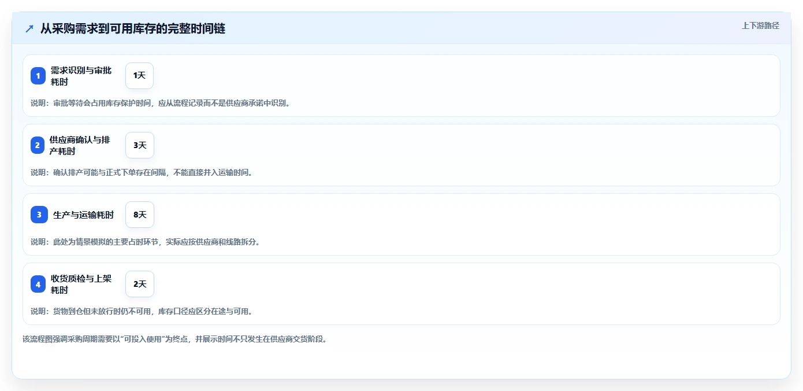Image resolution: width=803 pixels, height=391 pixels.
Task: Click the 3天 duration chip
Action: tap(140, 145)
